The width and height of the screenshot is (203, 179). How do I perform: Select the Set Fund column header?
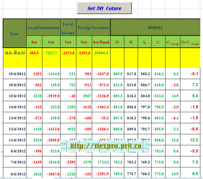pyautogui.click(x=101, y=42)
